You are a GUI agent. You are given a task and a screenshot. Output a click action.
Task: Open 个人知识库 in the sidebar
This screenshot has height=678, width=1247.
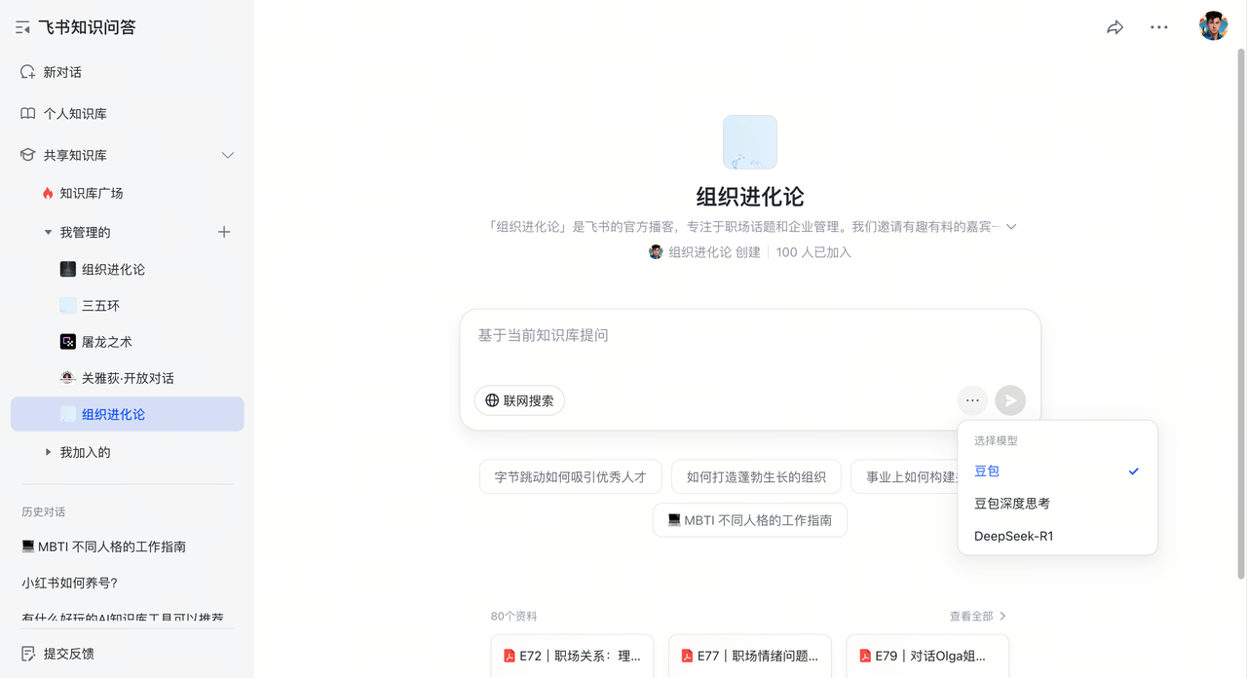(x=75, y=114)
